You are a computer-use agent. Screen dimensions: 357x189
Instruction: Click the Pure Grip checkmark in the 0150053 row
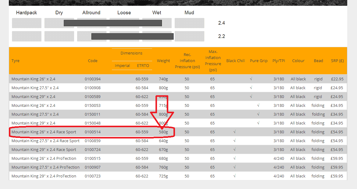[258, 106]
